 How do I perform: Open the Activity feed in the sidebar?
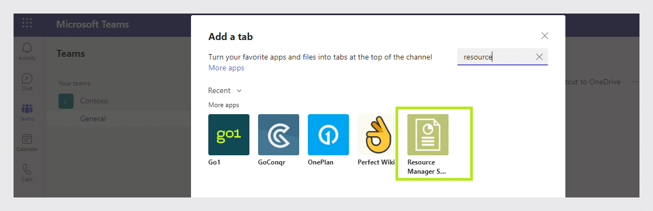pos(27,51)
